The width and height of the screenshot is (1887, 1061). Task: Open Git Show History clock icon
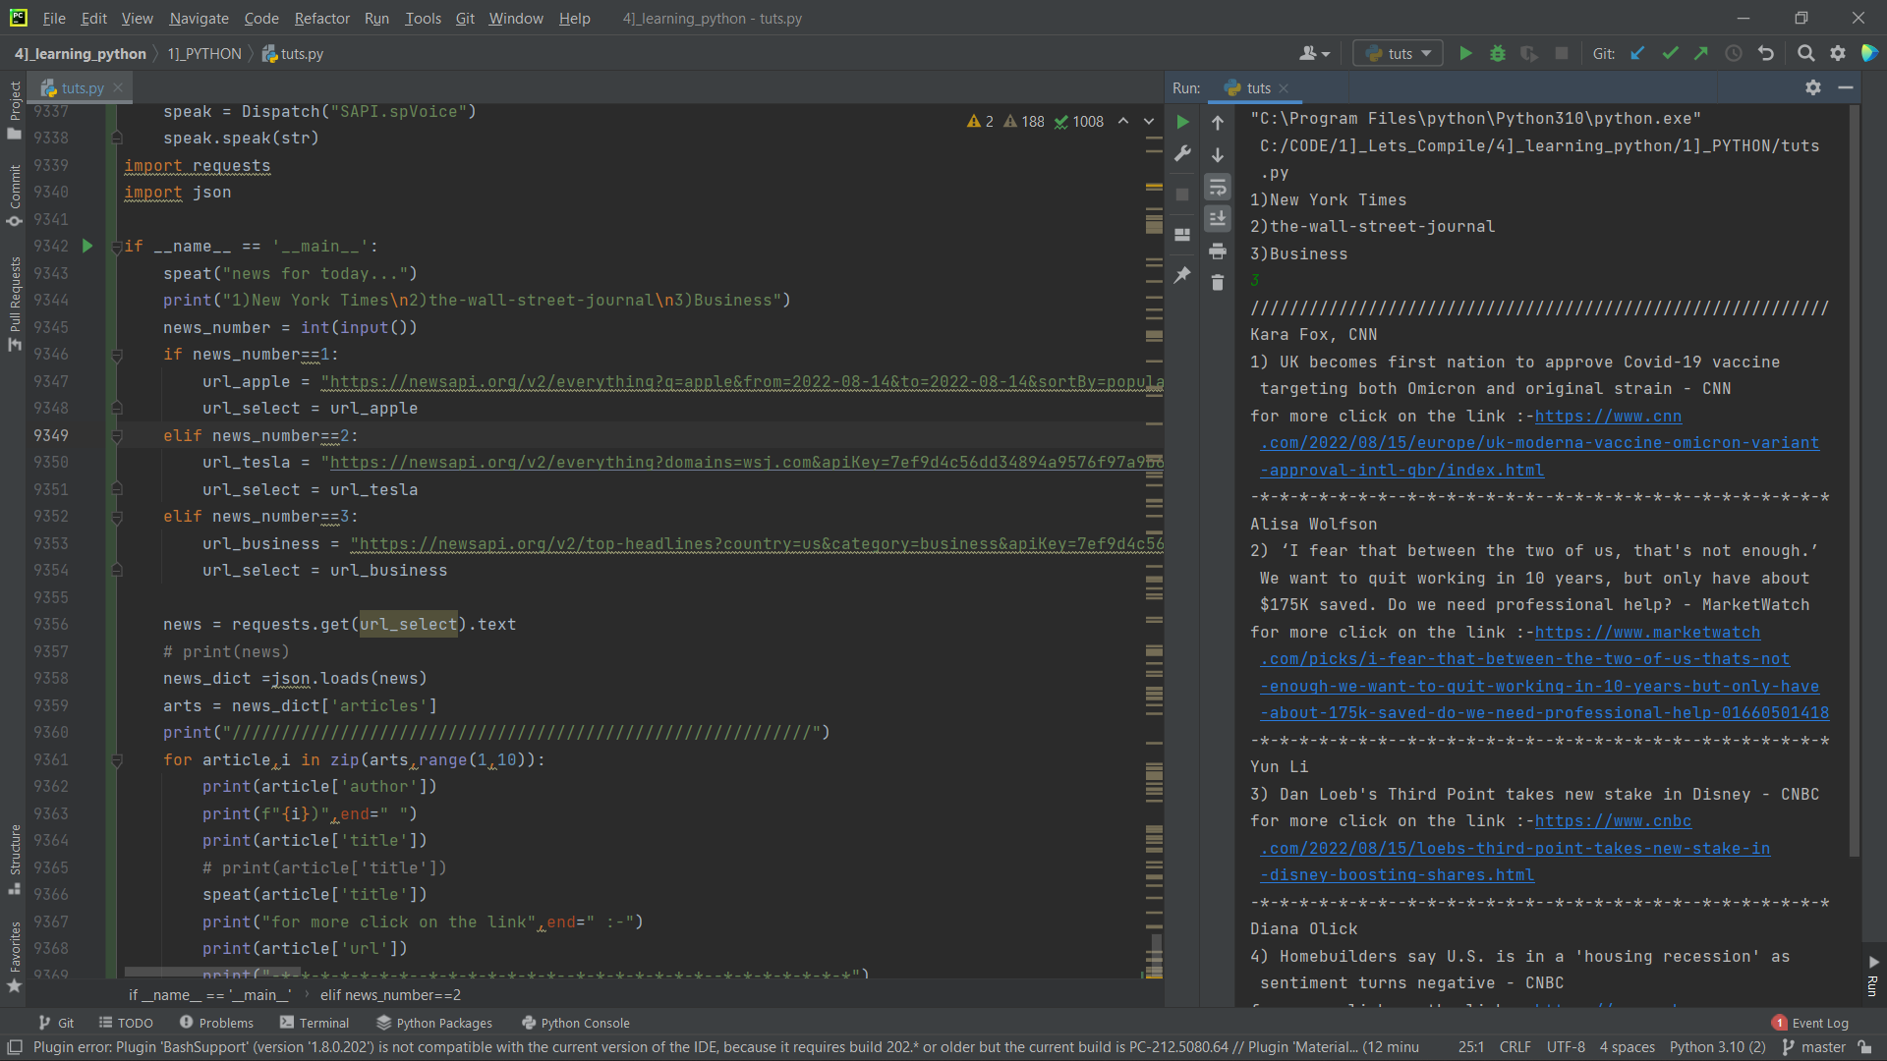pos(1734,53)
